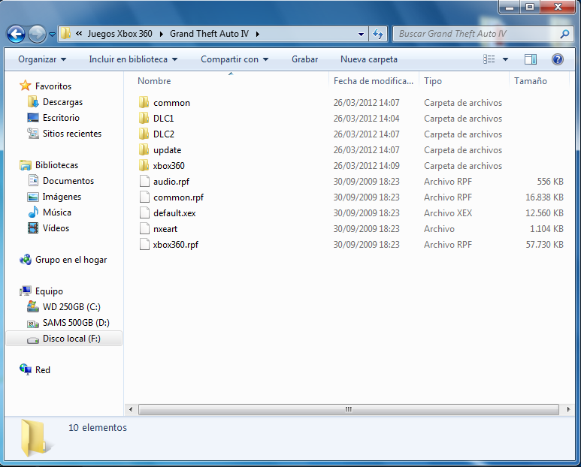Click the size value 556 KB
This screenshot has height=467, width=581.
point(550,182)
